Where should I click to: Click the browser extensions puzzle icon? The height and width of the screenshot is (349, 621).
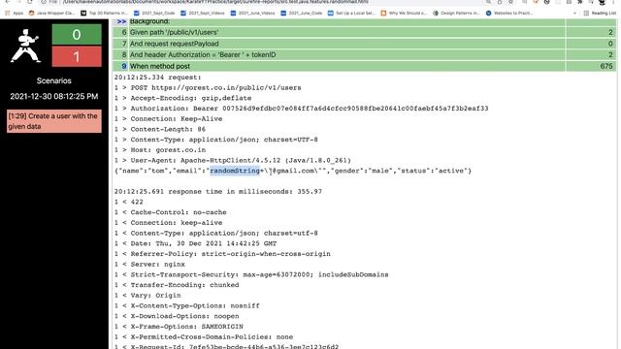[x=580, y=2]
